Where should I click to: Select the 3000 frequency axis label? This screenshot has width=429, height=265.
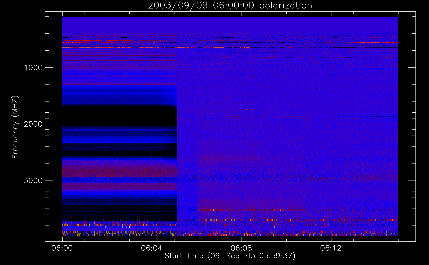click(x=33, y=180)
